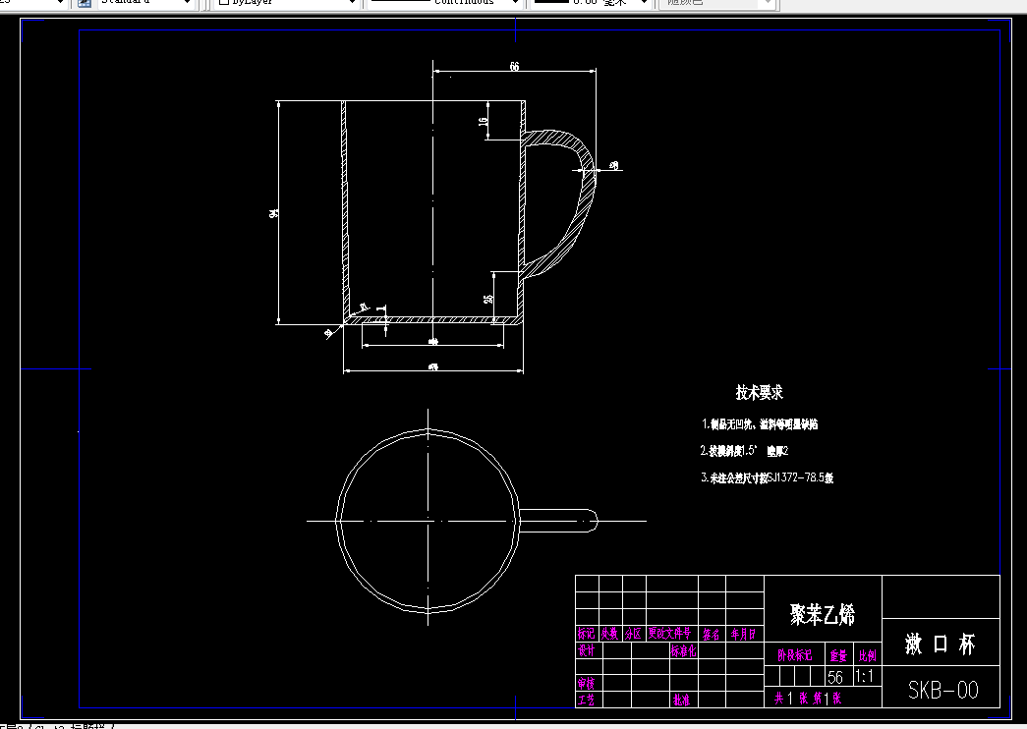Select the 25 handle offset dimension
The width and height of the screenshot is (1027, 729).
(488, 299)
